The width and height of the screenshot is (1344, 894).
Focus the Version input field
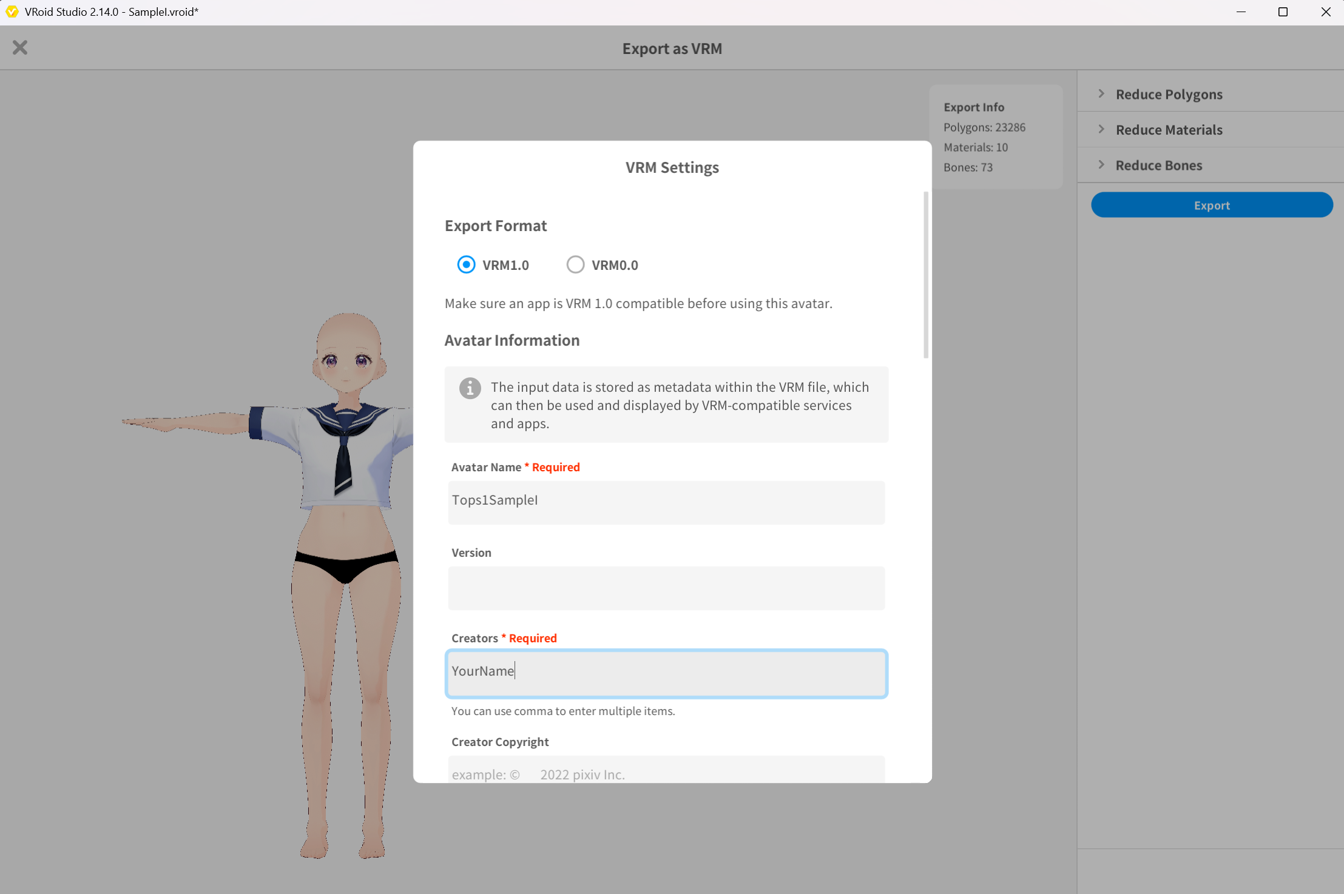(x=666, y=588)
